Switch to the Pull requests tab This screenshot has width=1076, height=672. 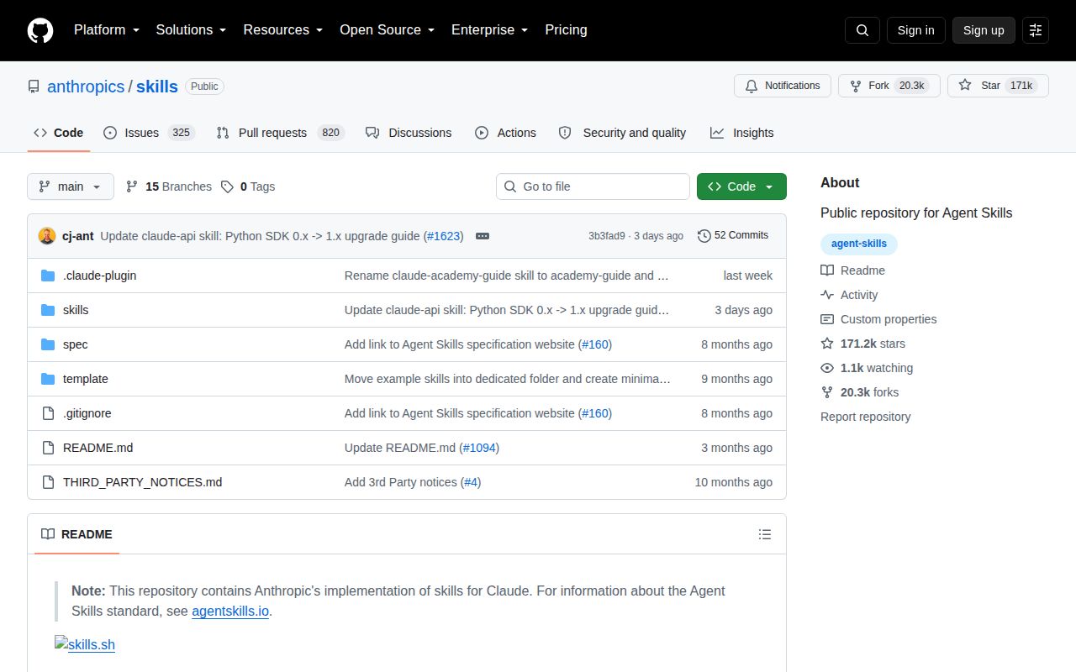click(x=280, y=133)
